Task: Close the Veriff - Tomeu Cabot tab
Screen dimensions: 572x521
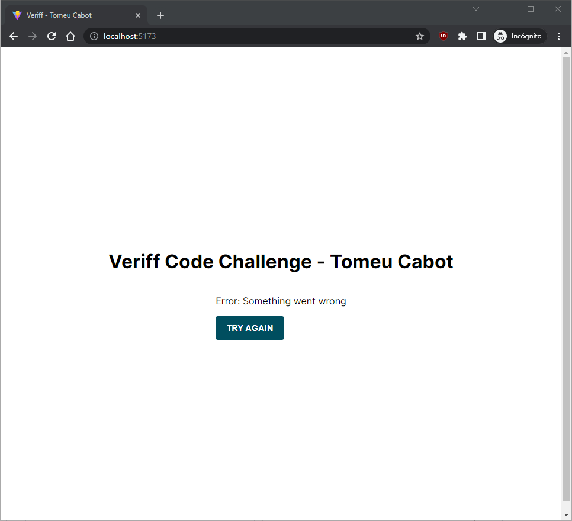Action: tap(138, 15)
